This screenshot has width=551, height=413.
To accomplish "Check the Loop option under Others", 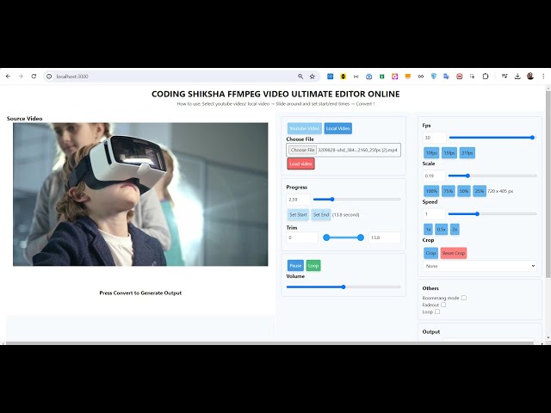I will pos(437,311).
